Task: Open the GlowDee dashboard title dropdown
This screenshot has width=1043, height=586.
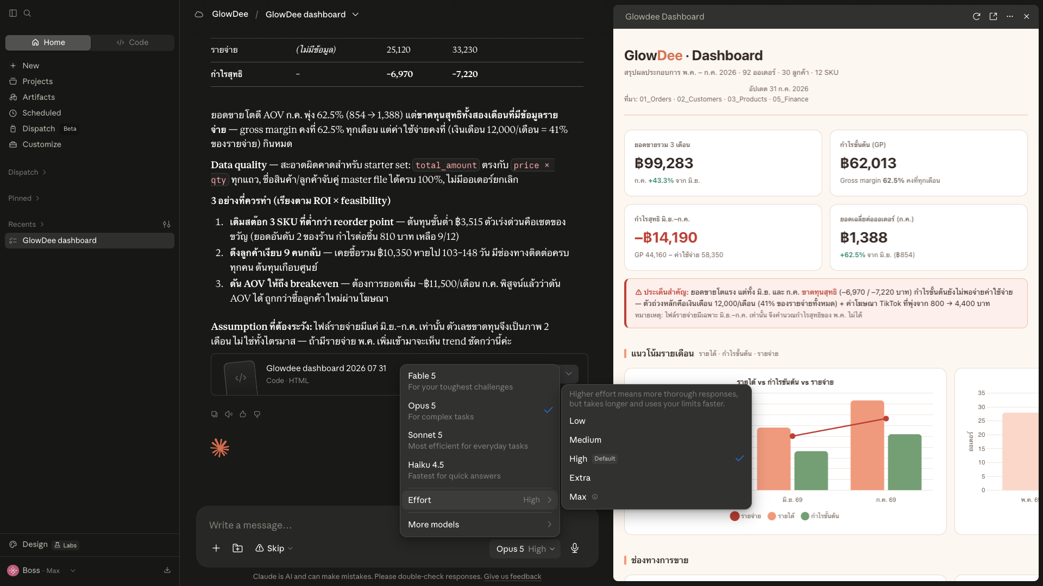Action: (312, 14)
